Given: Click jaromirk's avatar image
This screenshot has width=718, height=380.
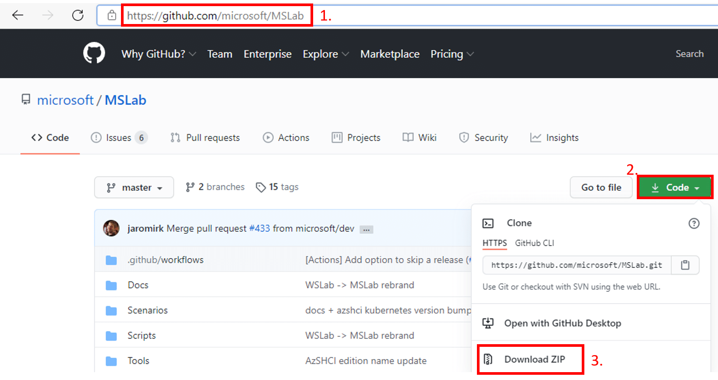Looking at the screenshot, I should click(111, 228).
